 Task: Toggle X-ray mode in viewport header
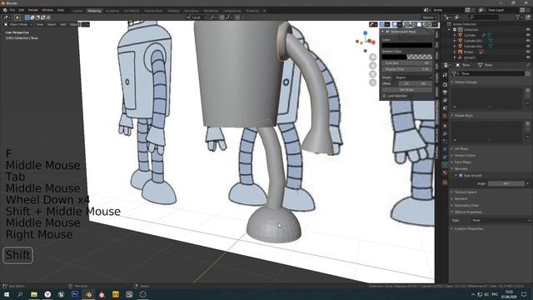[407, 24]
